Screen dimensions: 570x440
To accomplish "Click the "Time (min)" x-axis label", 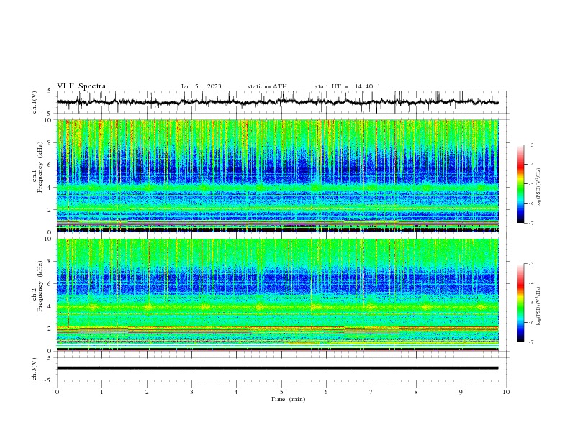I will tap(288, 399).
